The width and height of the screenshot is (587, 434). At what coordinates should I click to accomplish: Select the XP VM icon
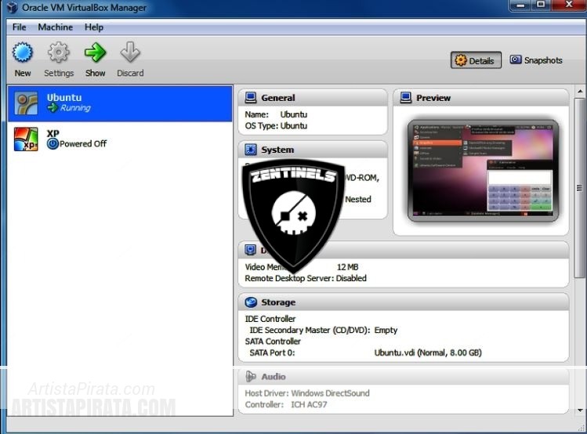[26, 139]
